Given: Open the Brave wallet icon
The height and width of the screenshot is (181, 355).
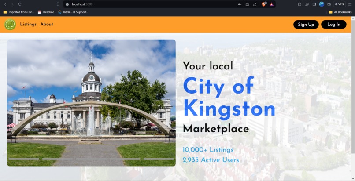Looking at the screenshot, I should coord(329,4).
